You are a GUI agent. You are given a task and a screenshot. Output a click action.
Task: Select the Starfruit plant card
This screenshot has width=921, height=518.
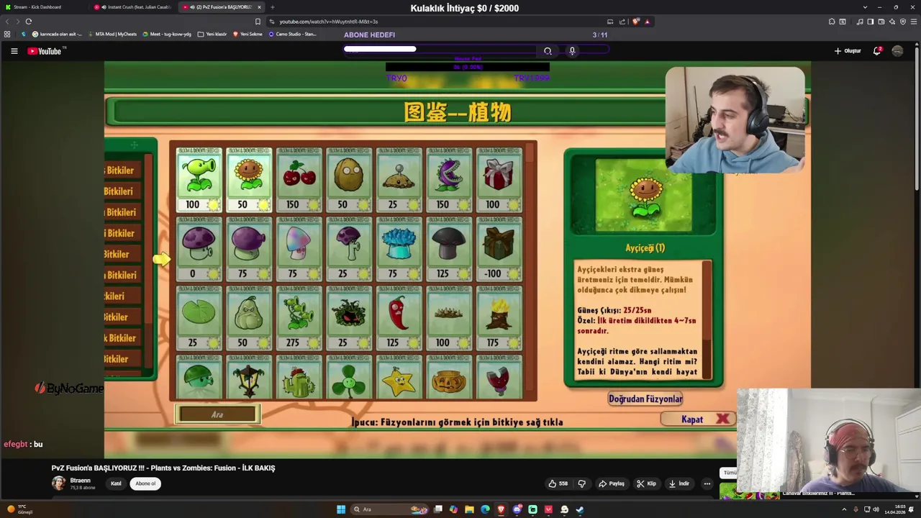399,377
